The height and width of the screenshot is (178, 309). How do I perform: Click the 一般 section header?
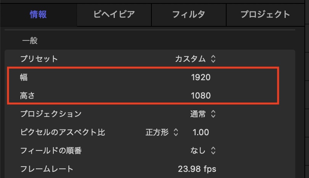30,40
